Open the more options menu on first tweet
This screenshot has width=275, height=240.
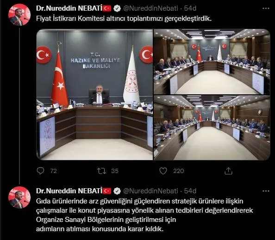tap(266, 8)
